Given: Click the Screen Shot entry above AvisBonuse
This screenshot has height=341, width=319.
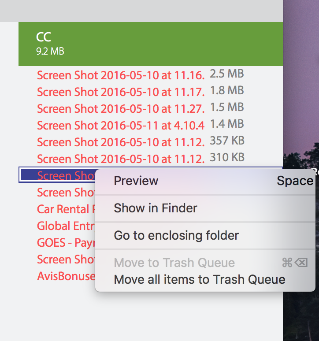Looking at the screenshot, I should (x=66, y=259).
